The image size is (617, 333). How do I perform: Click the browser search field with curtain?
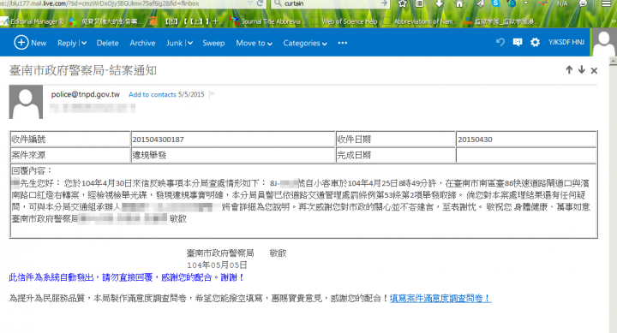(x=331, y=3)
